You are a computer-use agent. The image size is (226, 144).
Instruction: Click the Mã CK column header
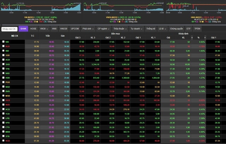click(x=15, y=36)
